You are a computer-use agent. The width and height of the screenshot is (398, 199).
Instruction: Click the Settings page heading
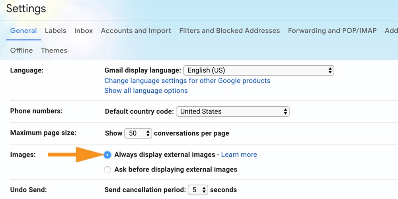click(26, 8)
